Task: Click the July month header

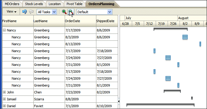Action: pyautogui.click(x=151, y=18)
